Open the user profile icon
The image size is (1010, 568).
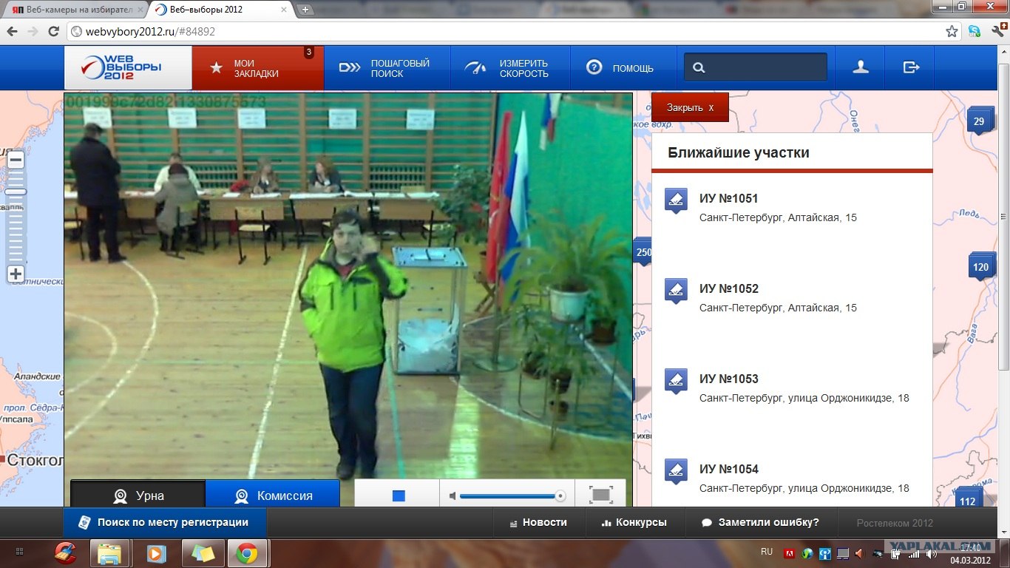[x=861, y=68]
